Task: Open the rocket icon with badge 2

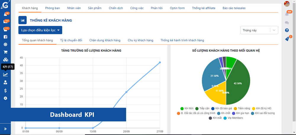Action: pyautogui.click(x=287, y=39)
